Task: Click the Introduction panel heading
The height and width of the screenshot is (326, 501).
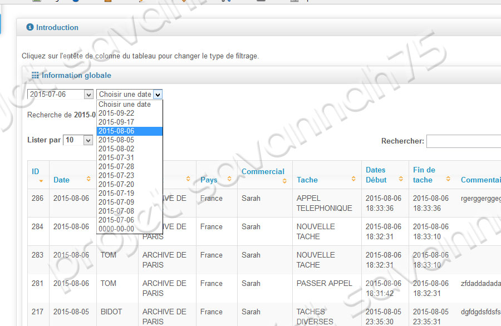Action: [x=57, y=27]
